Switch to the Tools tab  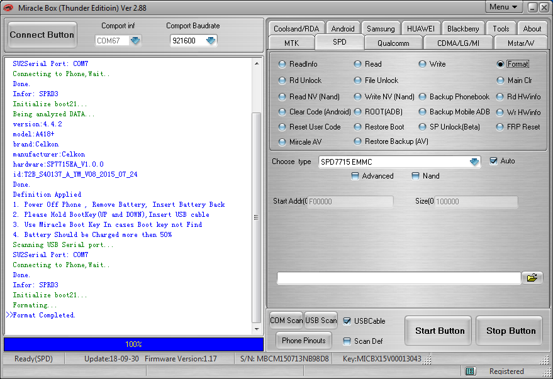tap(501, 28)
